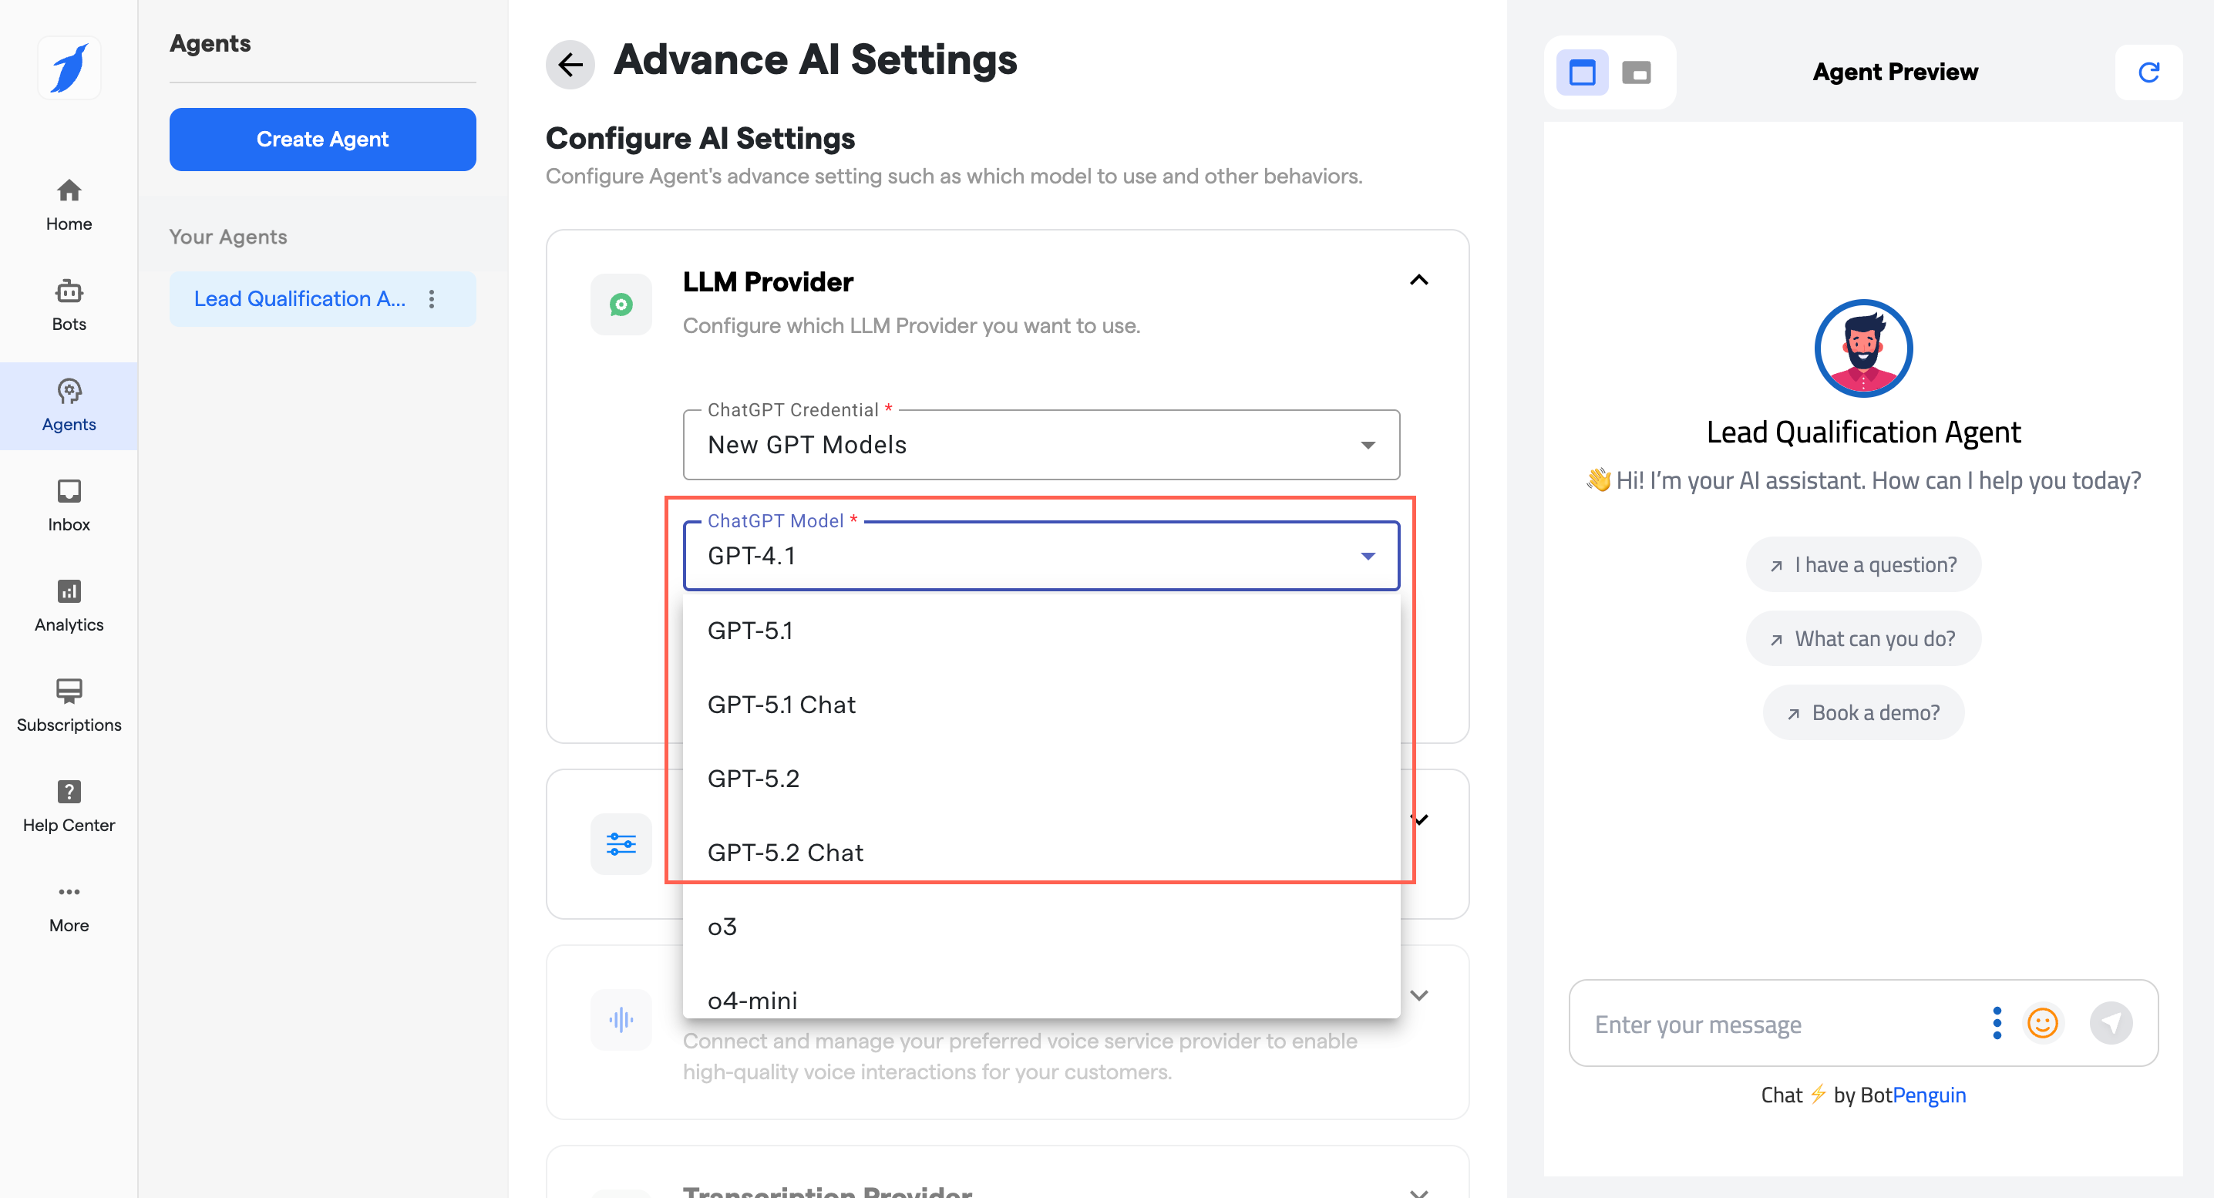Choose the o3 model option
Screen dimensions: 2214x1198
tap(722, 927)
